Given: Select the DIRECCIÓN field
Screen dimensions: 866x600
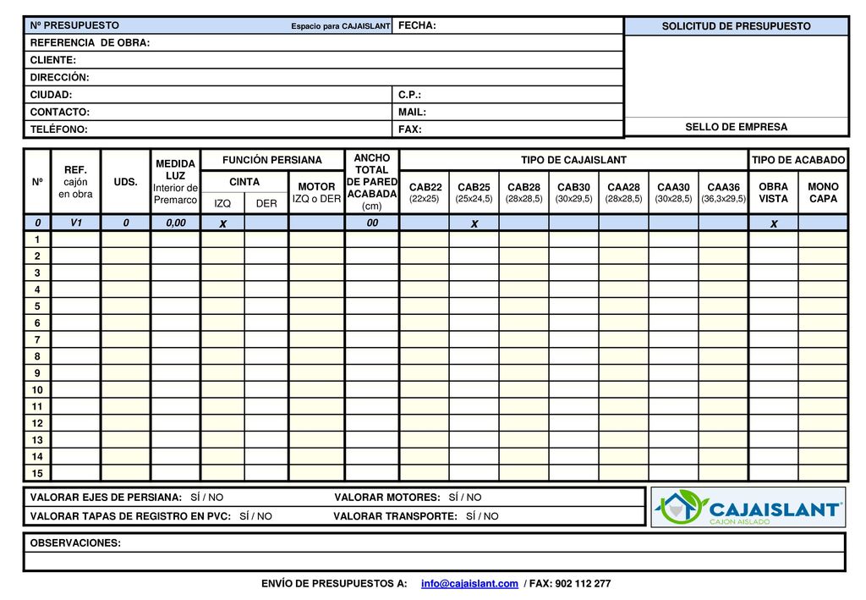Looking at the screenshot, I should tap(324, 77).
